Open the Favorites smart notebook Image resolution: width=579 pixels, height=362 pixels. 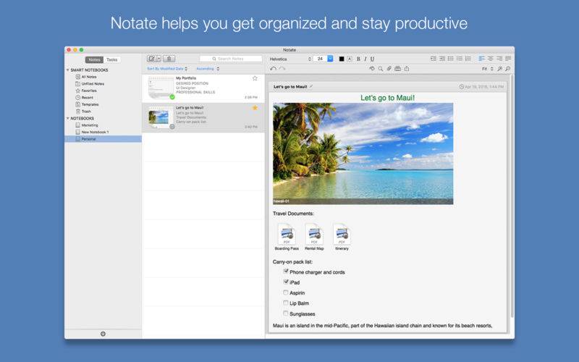pos(86,90)
